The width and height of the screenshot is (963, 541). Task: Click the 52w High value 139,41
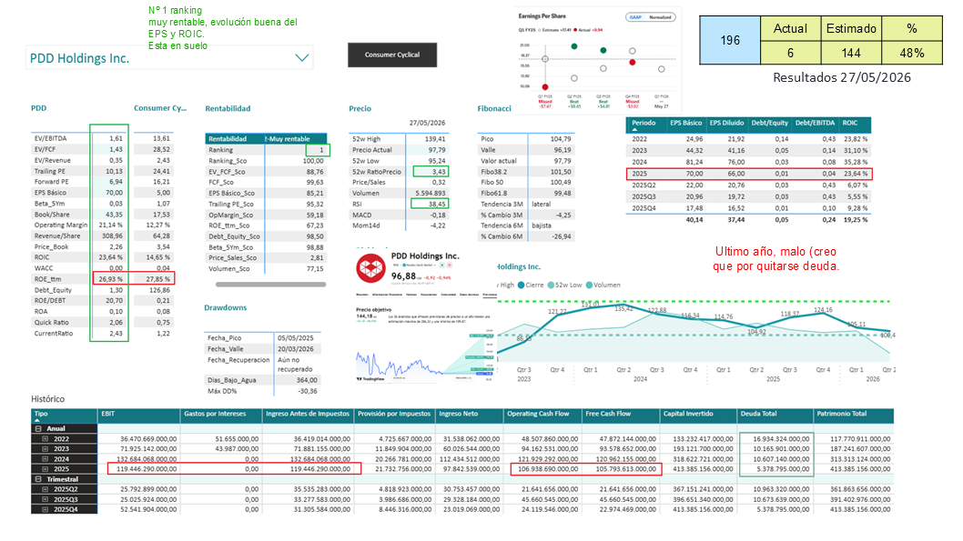[435, 139]
